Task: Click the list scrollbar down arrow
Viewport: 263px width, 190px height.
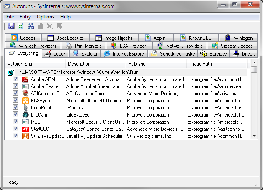Action: [254, 136]
